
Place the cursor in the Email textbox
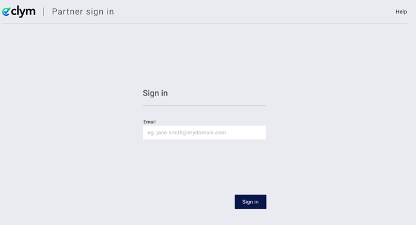pyautogui.click(x=204, y=132)
